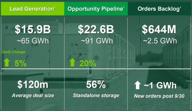The height and width of the screenshot is (111, 192).
Task: Click the ~91 GWh text
Action: pyautogui.click(x=97, y=41)
